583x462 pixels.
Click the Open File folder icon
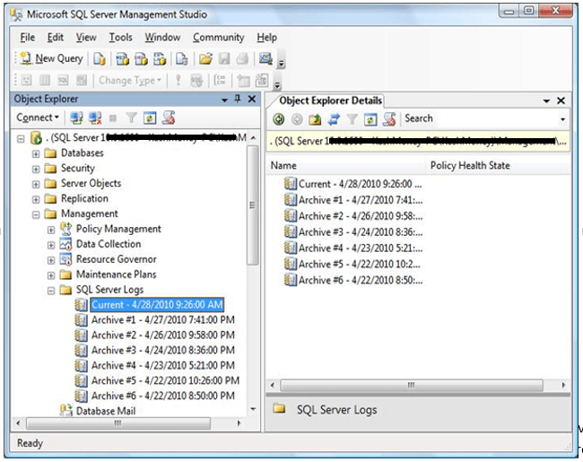[205, 59]
